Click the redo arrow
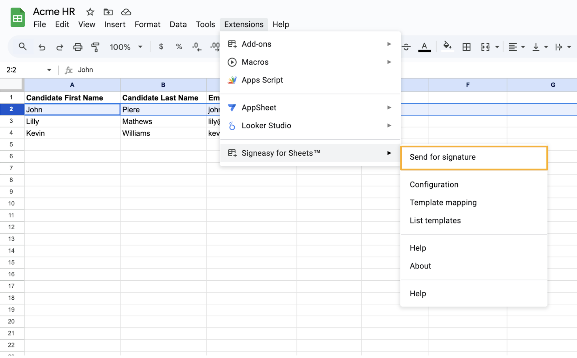Image resolution: width=577 pixels, height=358 pixels. point(59,47)
